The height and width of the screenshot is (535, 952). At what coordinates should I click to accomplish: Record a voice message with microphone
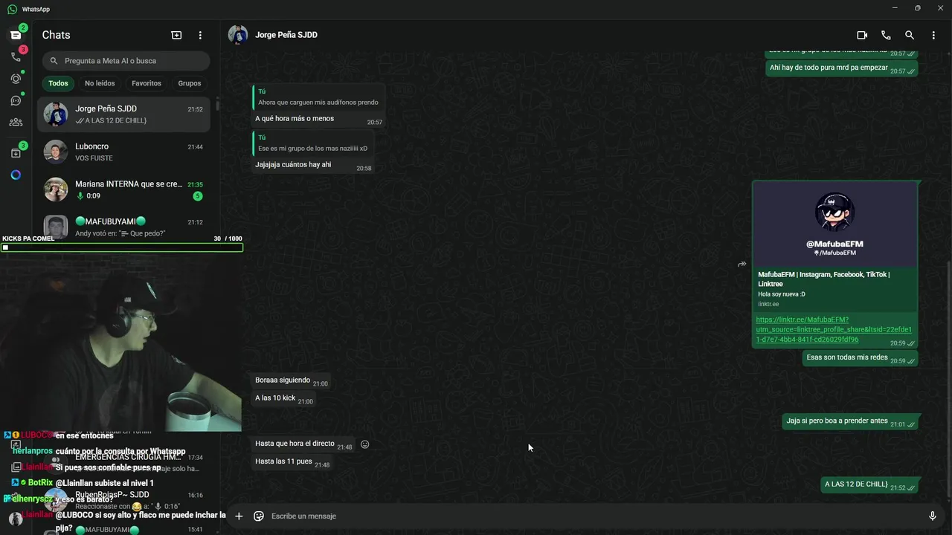(x=933, y=516)
